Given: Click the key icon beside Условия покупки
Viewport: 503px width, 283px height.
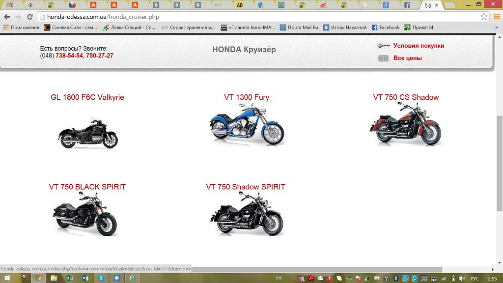Looking at the screenshot, I should [383, 46].
